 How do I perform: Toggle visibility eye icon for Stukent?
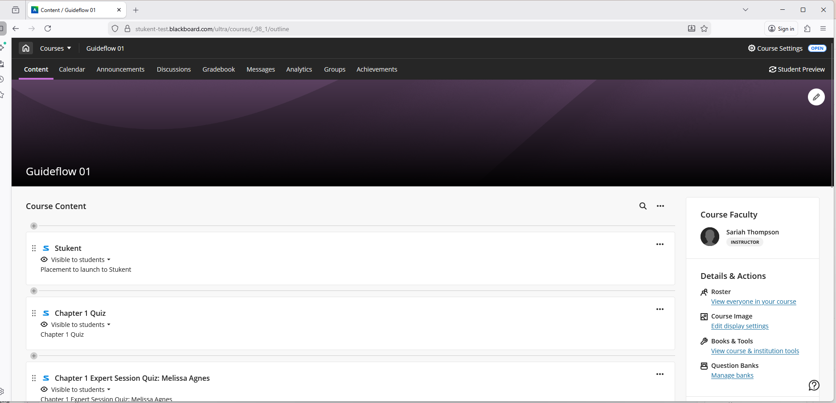pyautogui.click(x=44, y=260)
